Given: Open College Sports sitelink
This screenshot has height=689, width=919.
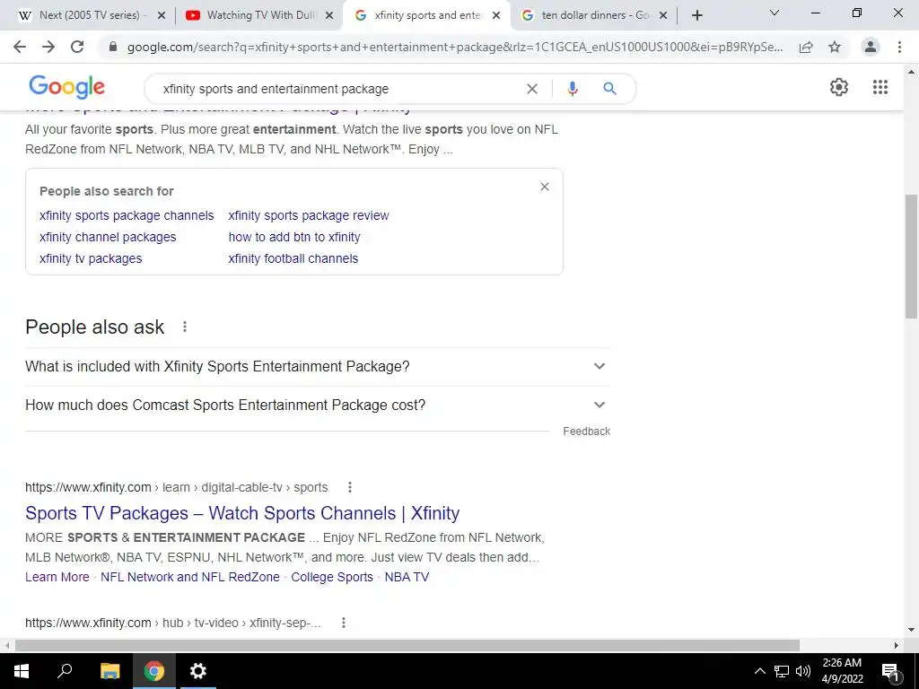Looking at the screenshot, I should point(332,577).
